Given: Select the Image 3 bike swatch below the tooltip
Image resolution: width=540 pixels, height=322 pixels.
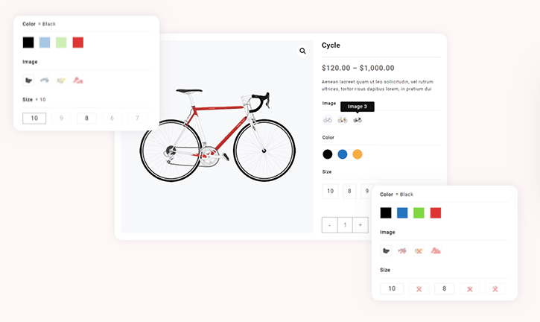Looking at the screenshot, I should coord(358,119).
